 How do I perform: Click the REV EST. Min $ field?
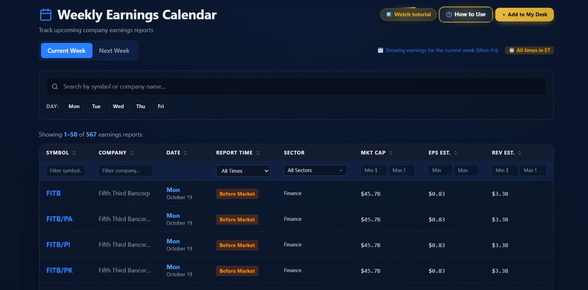[x=505, y=170]
